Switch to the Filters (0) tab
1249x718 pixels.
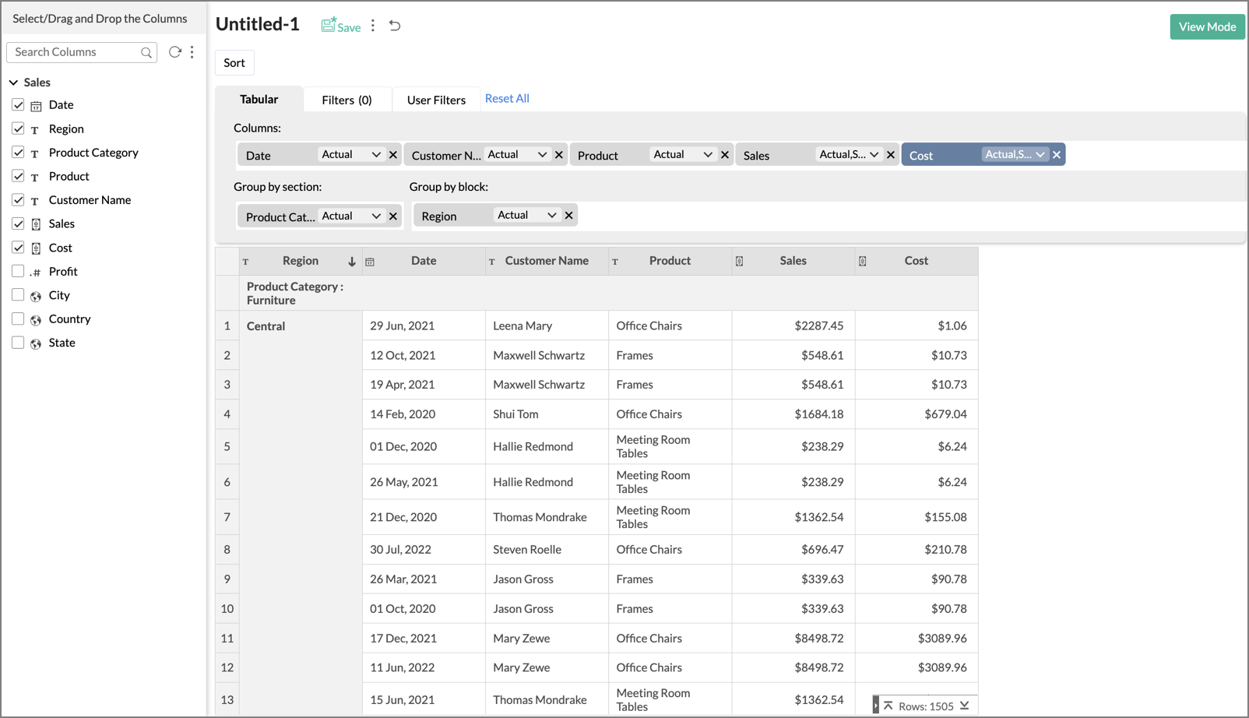[347, 100]
